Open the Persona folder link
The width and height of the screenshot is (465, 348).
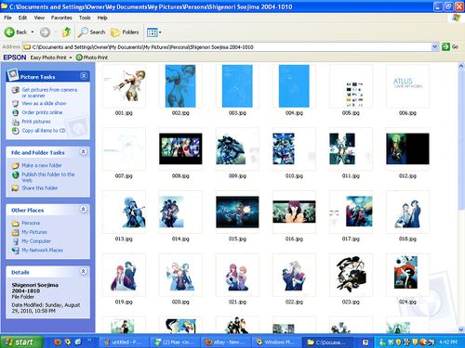pyautogui.click(x=31, y=223)
